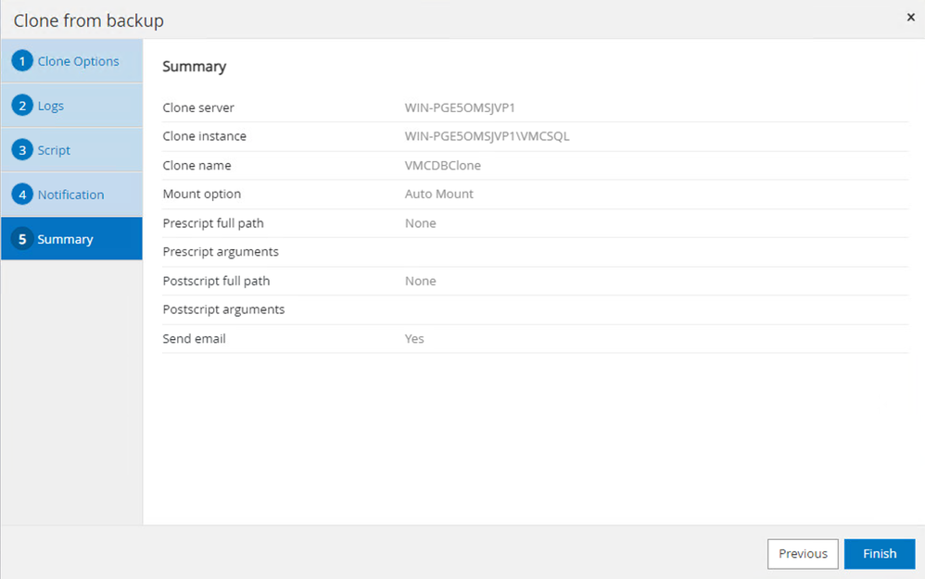The image size is (925, 579).
Task: Select the VMCDBClone clone name text
Action: (442, 165)
